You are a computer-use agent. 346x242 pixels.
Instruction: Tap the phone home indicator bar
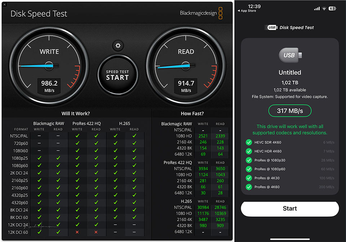(x=290, y=239)
